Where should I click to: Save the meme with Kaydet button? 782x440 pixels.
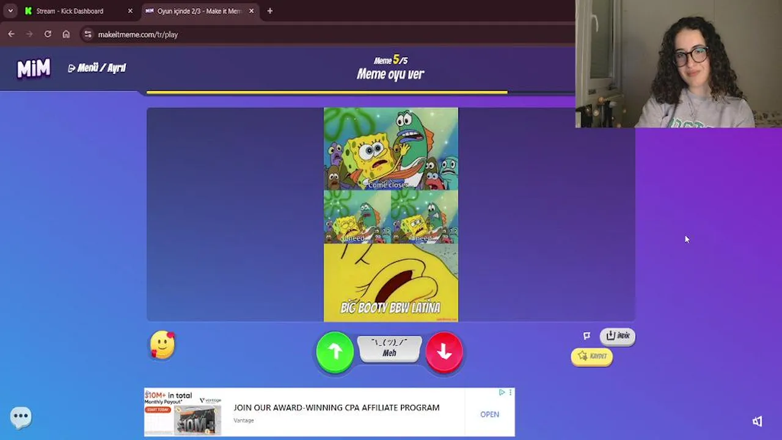click(592, 356)
